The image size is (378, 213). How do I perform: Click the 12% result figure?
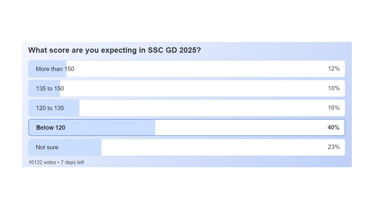[x=334, y=69]
